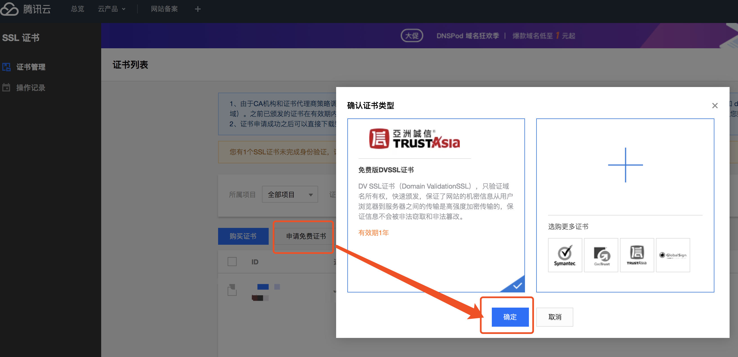
Task: Click the SSL 证书 sidebar title
Action: 21,38
